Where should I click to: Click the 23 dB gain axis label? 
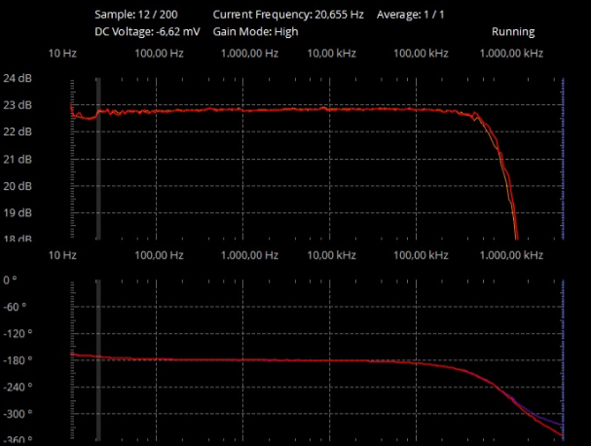[18, 104]
